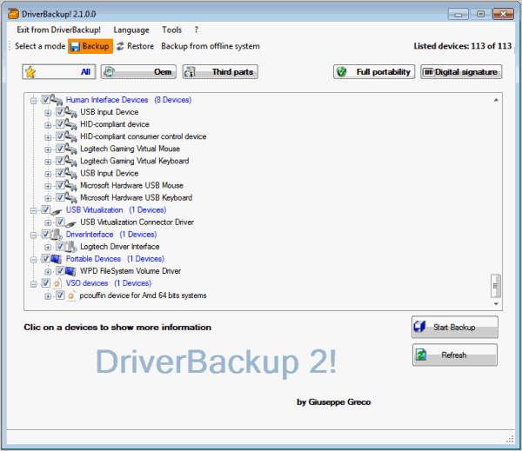Click the DriverBackup app icon in title bar
The image size is (522, 451).
(13, 14)
